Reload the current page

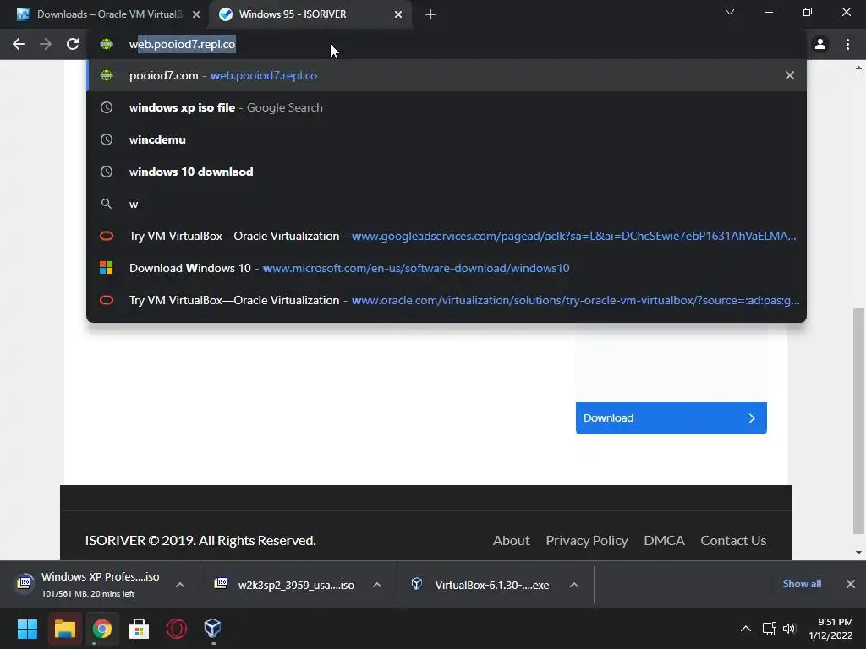click(x=73, y=44)
